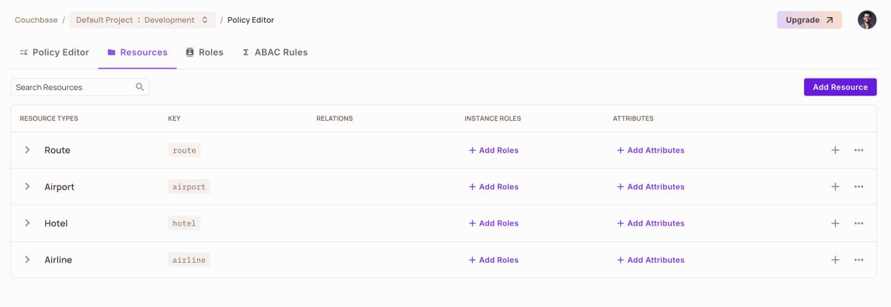Viewport: 891px width, 307px height.
Task: Click the plus icon in the Airline row
Action: 835,260
